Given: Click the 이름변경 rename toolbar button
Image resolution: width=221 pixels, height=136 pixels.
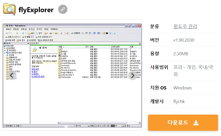Looking at the screenshot, I should (x=76, y=33).
